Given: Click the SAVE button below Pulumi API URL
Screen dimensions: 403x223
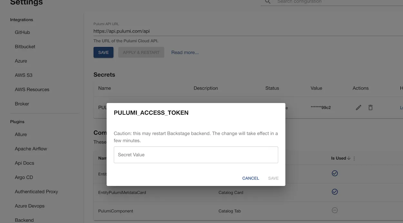Looking at the screenshot, I should tap(103, 52).
